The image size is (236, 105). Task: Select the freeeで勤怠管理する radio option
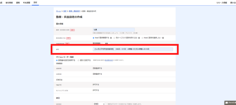point(94,38)
